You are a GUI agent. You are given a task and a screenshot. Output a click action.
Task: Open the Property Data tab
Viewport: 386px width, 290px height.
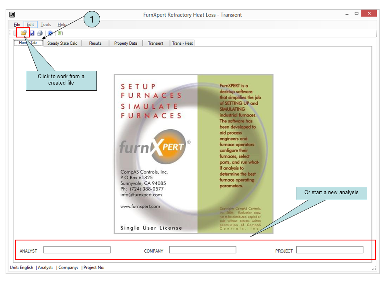125,43
